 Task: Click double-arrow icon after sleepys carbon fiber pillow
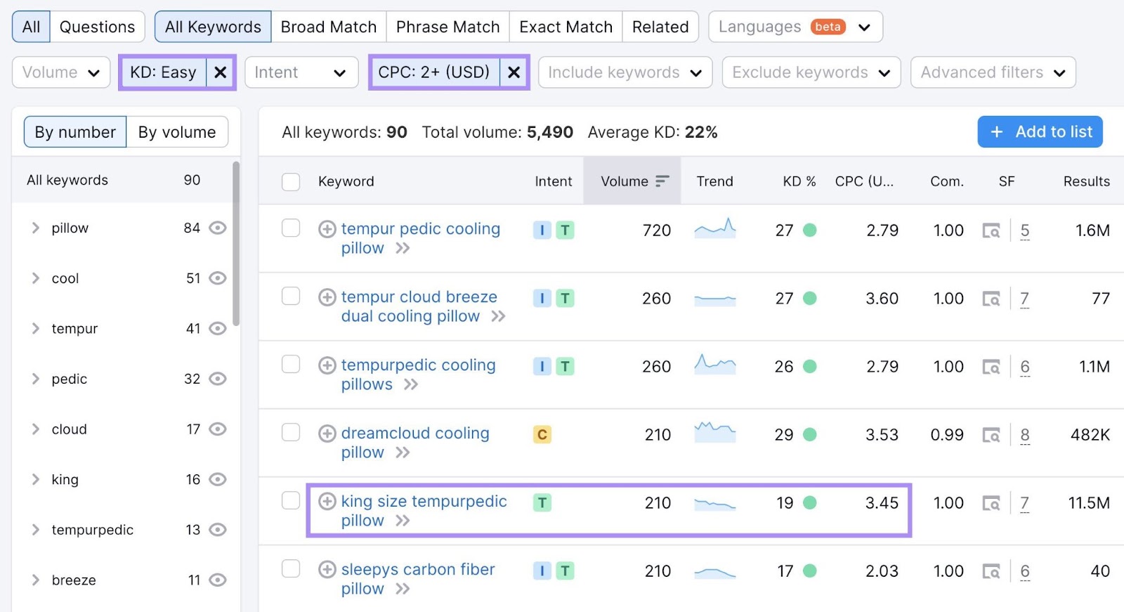(x=403, y=589)
